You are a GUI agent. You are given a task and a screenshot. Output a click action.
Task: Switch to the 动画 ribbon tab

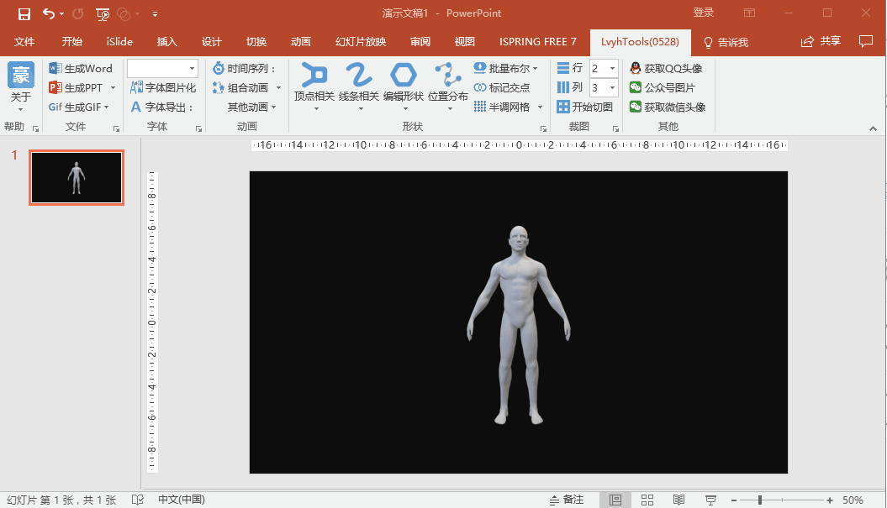coord(300,42)
